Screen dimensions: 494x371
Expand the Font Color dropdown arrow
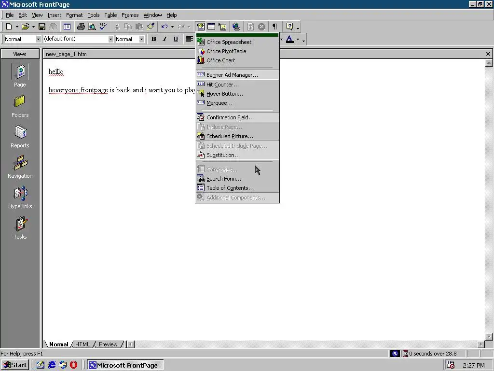tap(298, 40)
